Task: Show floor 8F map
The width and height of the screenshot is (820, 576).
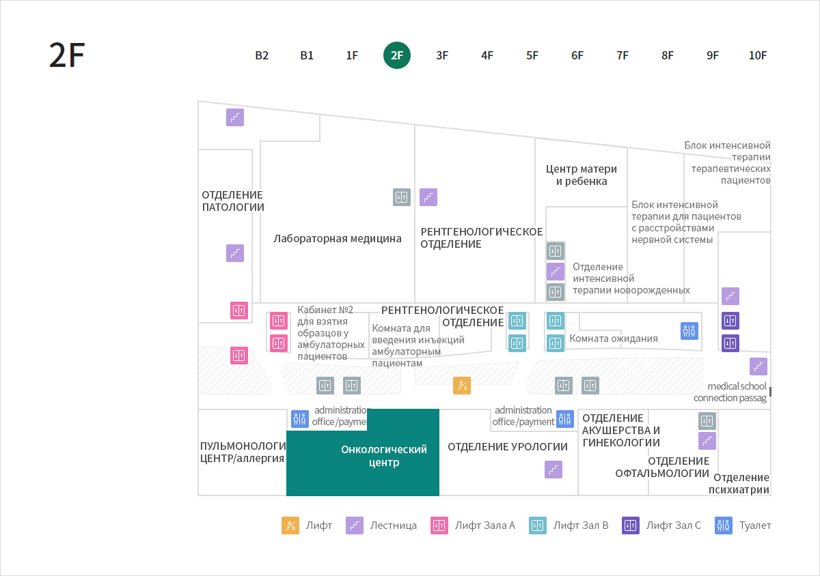Action: (668, 55)
